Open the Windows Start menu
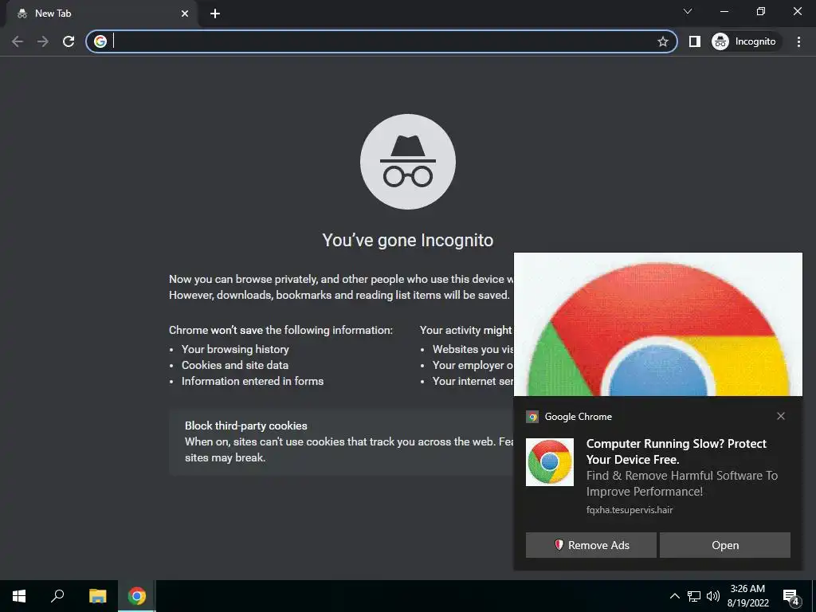 point(19,596)
